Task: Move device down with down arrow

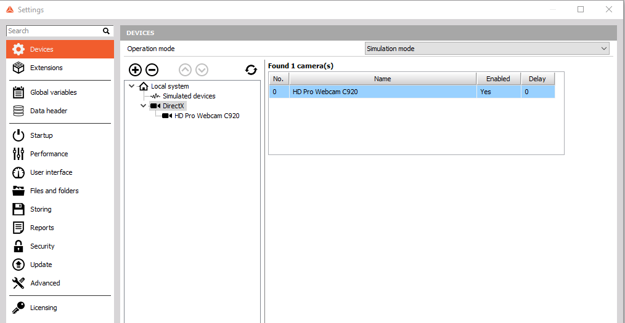Action: 202,70
